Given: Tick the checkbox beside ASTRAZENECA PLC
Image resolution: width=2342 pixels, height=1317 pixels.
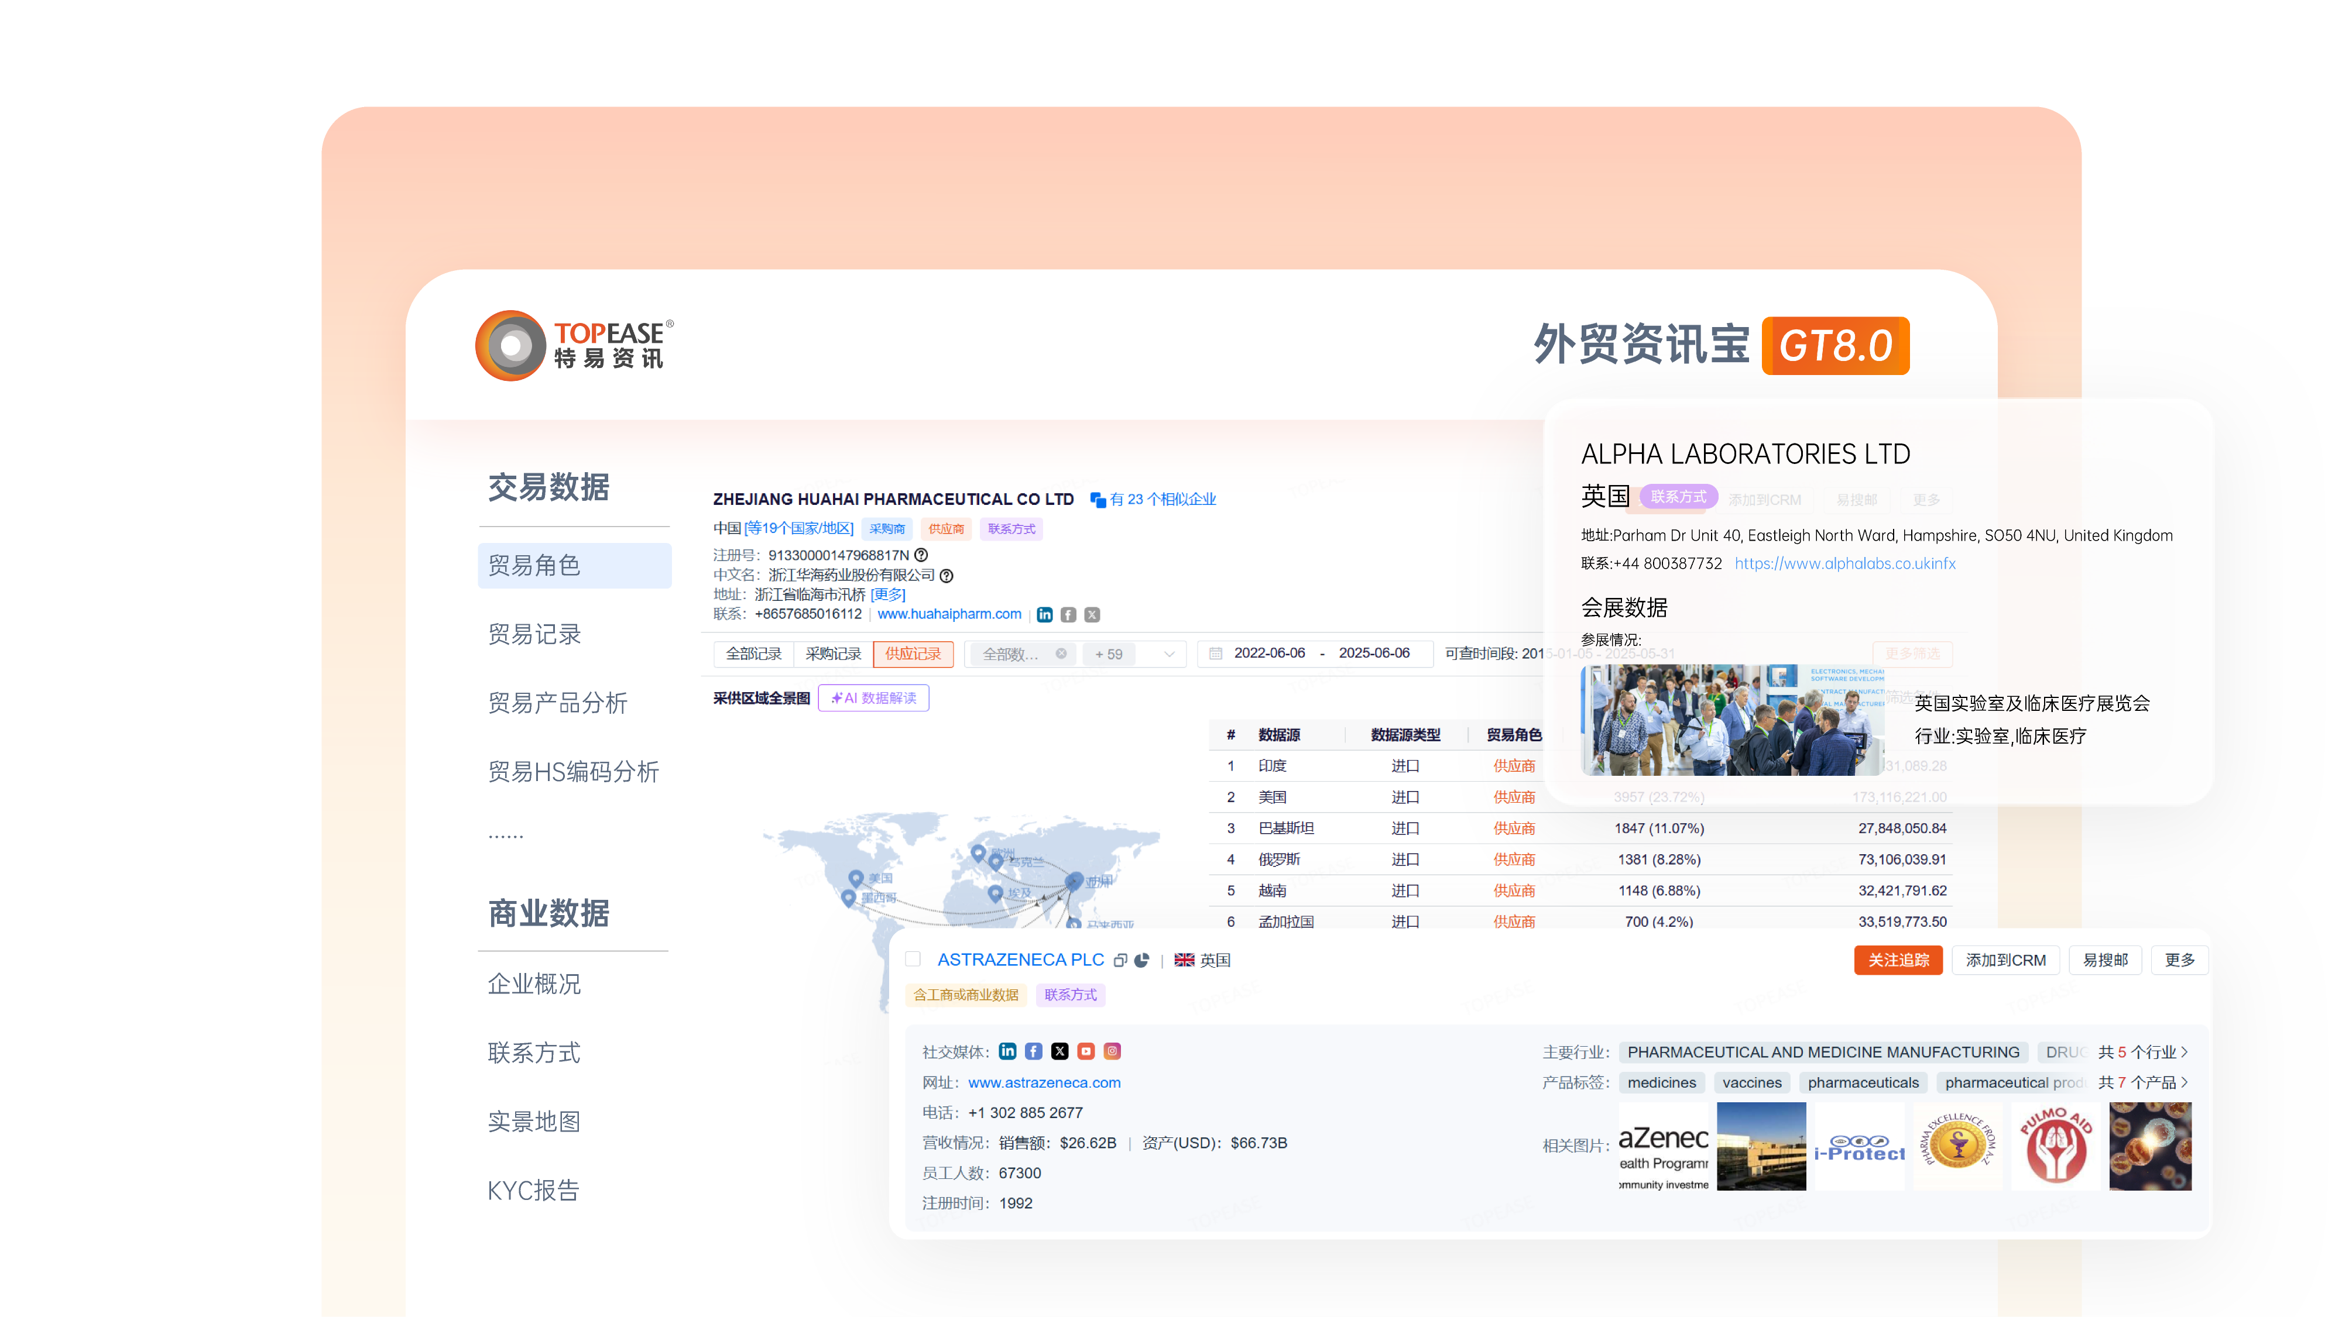Looking at the screenshot, I should pos(914,960).
